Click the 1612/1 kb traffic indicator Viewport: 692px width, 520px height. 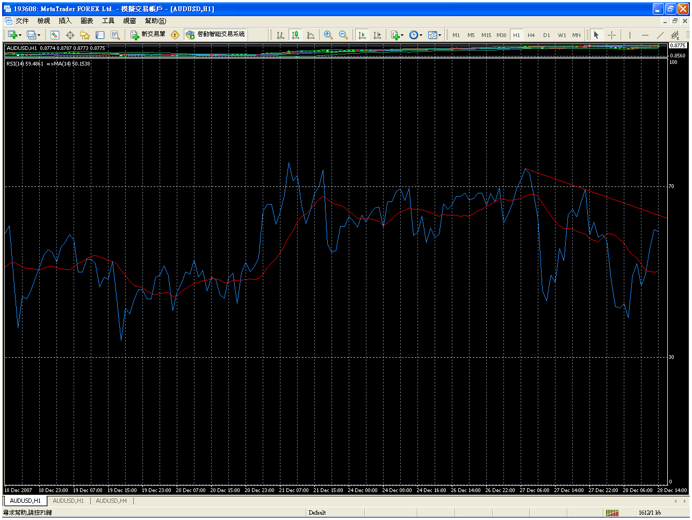650,512
